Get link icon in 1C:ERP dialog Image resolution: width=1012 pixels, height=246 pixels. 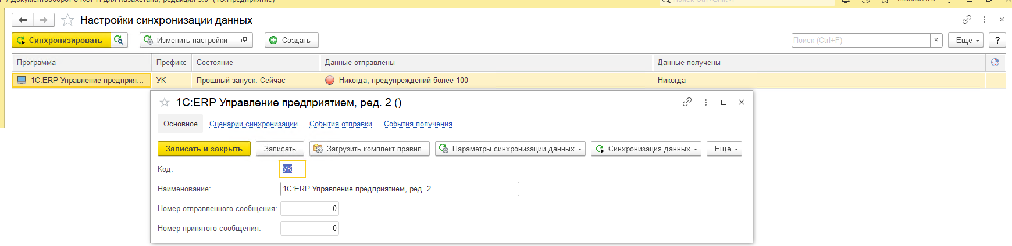click(x=687, y=102)
